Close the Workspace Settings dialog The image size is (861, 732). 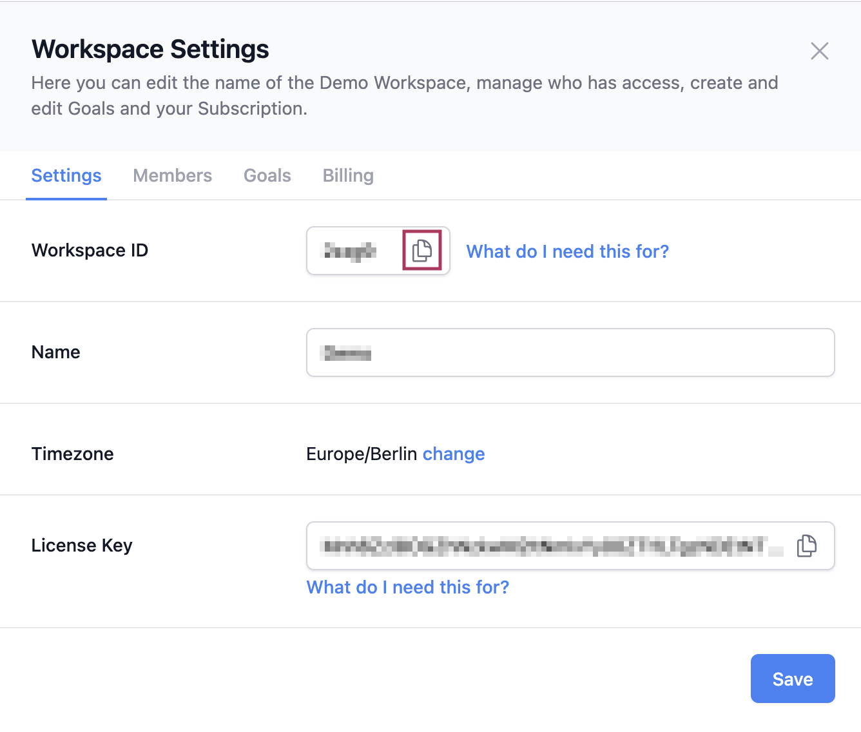819,51
